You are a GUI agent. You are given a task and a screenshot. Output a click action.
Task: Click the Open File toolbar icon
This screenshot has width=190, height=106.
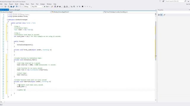click(x=9, y=6)
